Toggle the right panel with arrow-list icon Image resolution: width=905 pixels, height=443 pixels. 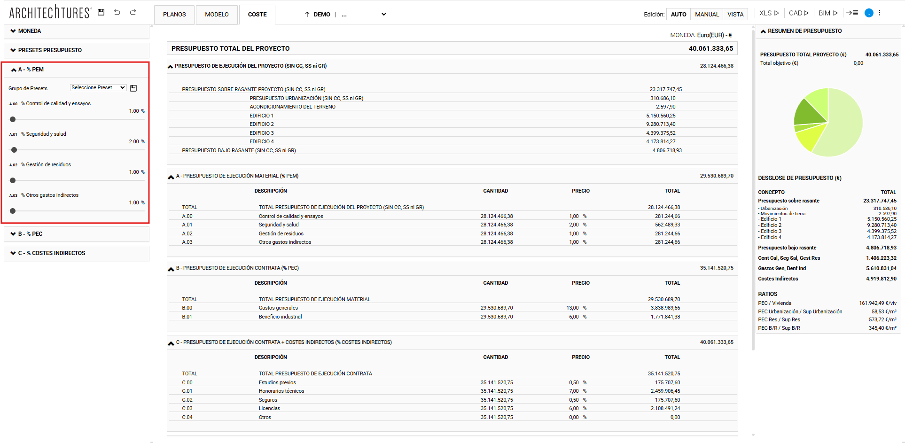coord(852,13)
